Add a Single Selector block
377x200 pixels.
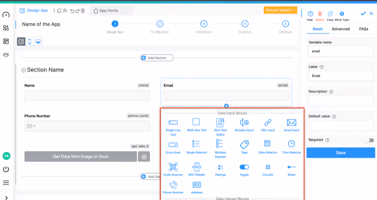[x=197, y=147]
